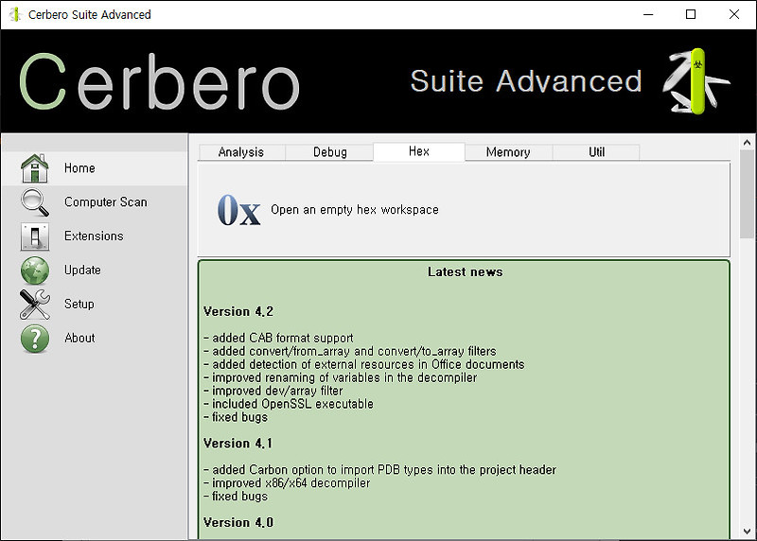Open Computer Scan section label

[x=106, y=201]
